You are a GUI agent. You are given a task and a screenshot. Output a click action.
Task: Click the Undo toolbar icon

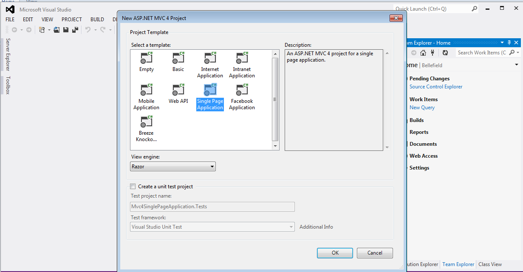click(x=88, y=30)
